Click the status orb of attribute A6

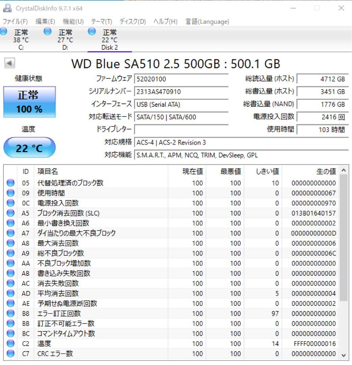10,223
